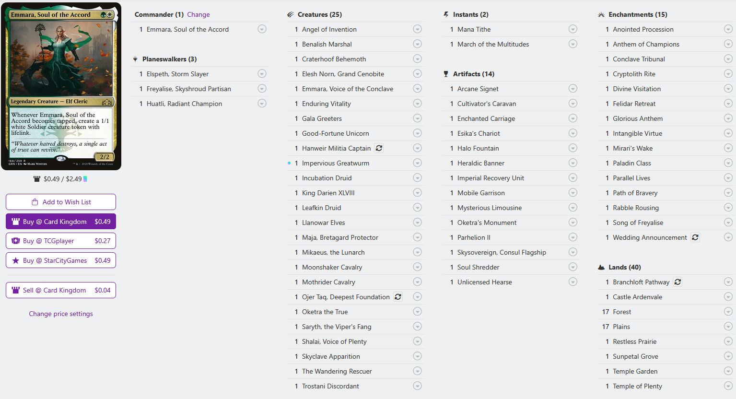Open the options menu for Forest lands

click(x=728, y=312)
